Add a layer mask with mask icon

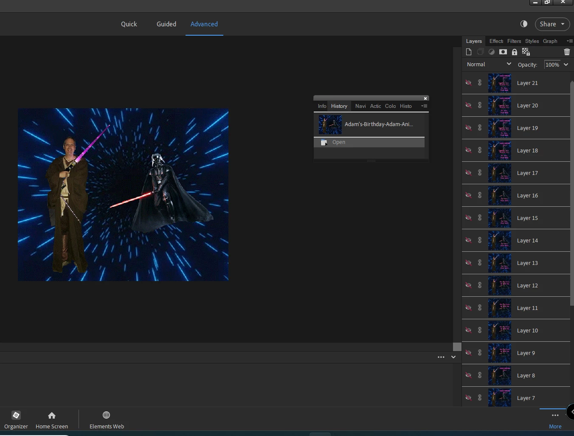point(503,52)
